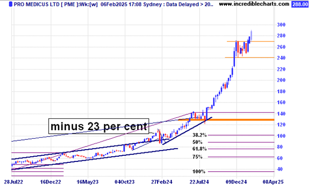Click the 288.00 current price label
The height and width of the screenshot is (187, 309).
[300, 4]
